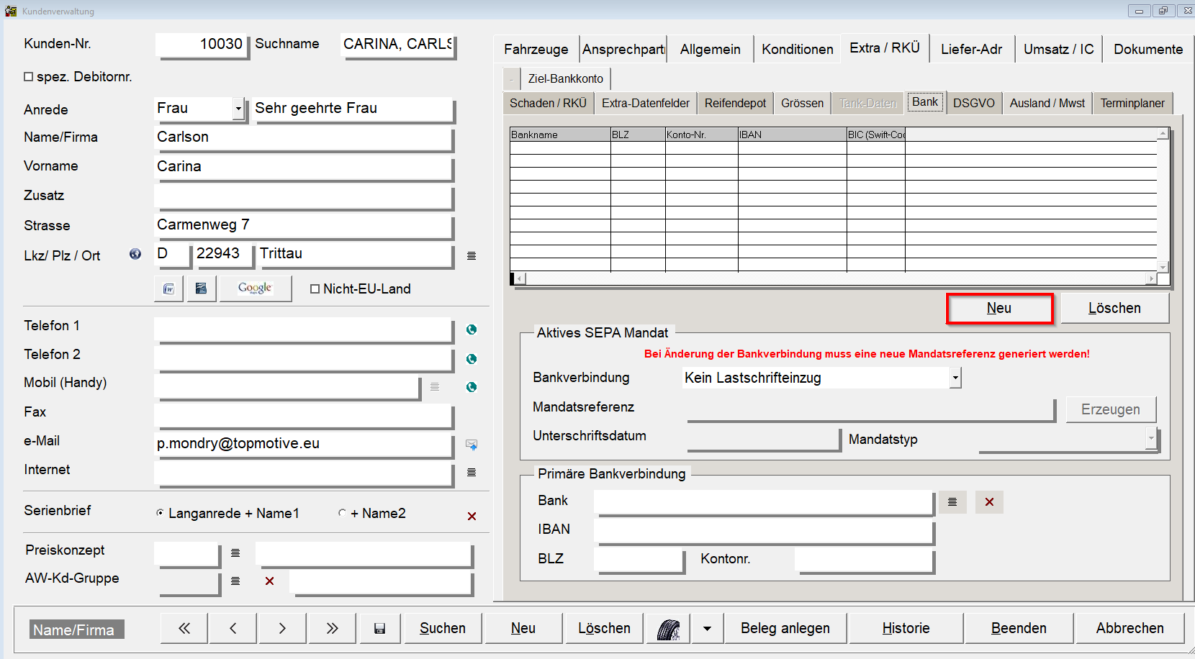The height and width of the screenshot is (659, 1195).
Task: Go to first customer record («)
Action: point(184,628)
